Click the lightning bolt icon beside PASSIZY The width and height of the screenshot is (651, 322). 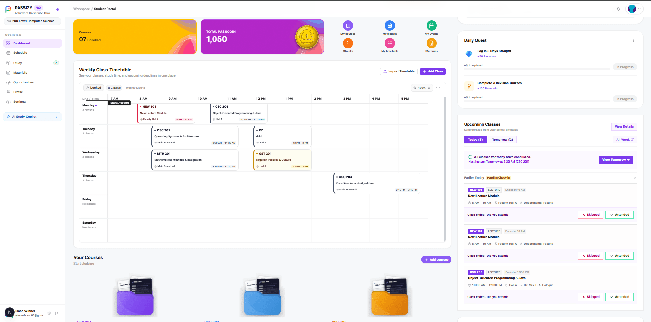tap(57, 10)
